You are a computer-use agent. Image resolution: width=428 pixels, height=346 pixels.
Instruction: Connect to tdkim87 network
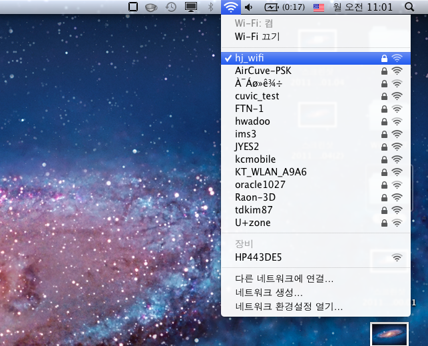316,210
